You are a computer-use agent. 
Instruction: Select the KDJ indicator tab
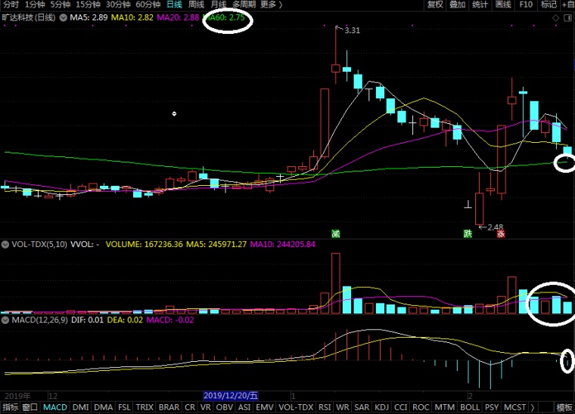[382, 407]
